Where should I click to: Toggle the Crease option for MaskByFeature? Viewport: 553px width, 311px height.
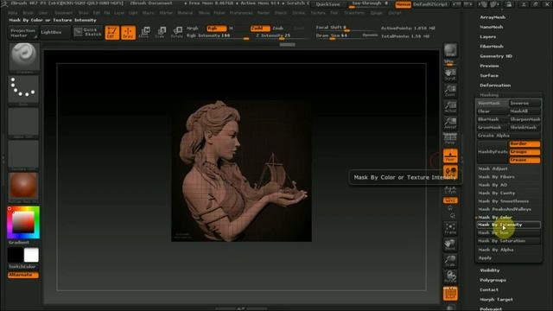(524, 160)
